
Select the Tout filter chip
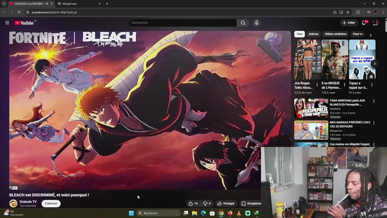pyautogui.click(x=299, y=34)
